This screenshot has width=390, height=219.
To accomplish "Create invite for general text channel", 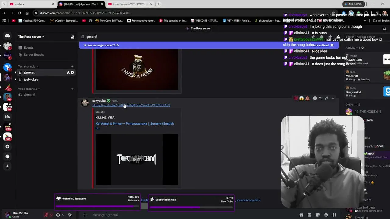I will pos(68,72).
